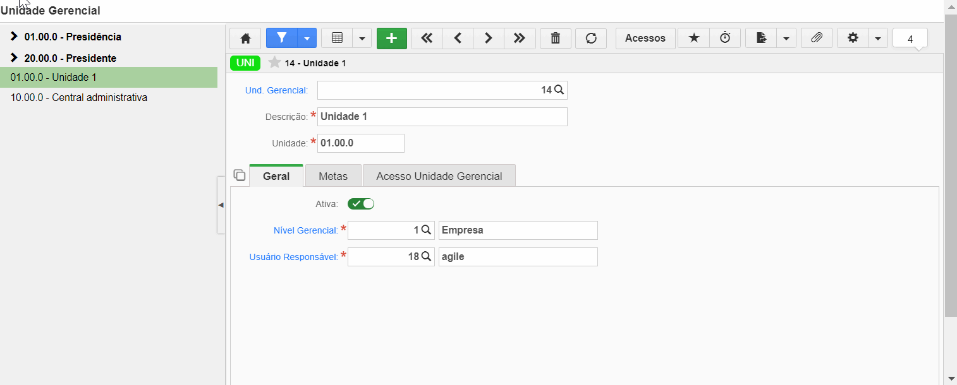Open attachments paperclip icon
This screenshot has width=957, height=385.
[817, 38]
